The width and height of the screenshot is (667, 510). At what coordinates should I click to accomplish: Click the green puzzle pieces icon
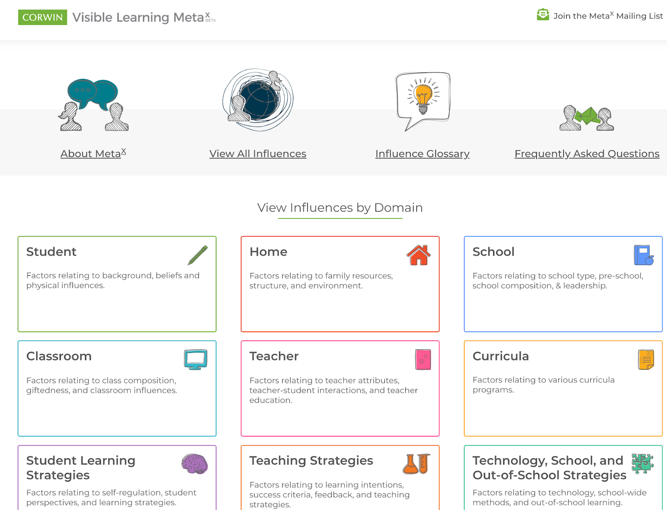[x=642, y=463]
